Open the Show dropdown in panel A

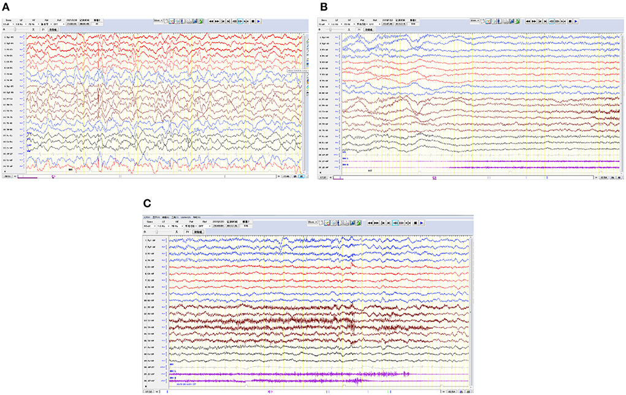159,20
